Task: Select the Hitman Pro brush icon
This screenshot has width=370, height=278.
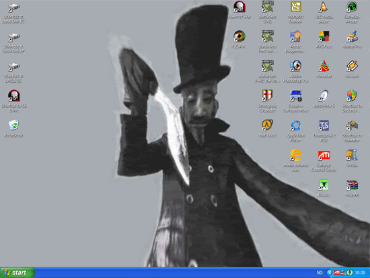Action: coord(352,36)
